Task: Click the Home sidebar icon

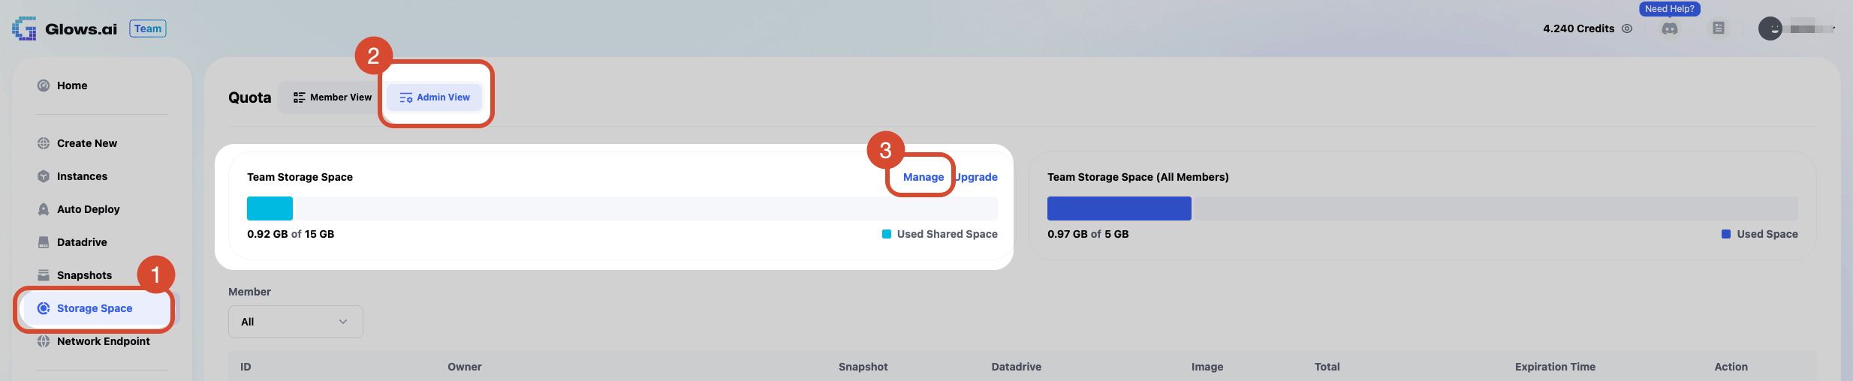Action: [44, 85]
